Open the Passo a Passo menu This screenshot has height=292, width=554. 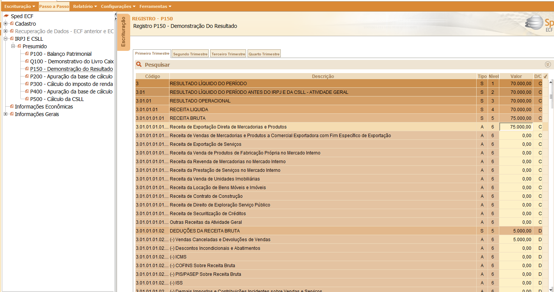tap(54, 6)
